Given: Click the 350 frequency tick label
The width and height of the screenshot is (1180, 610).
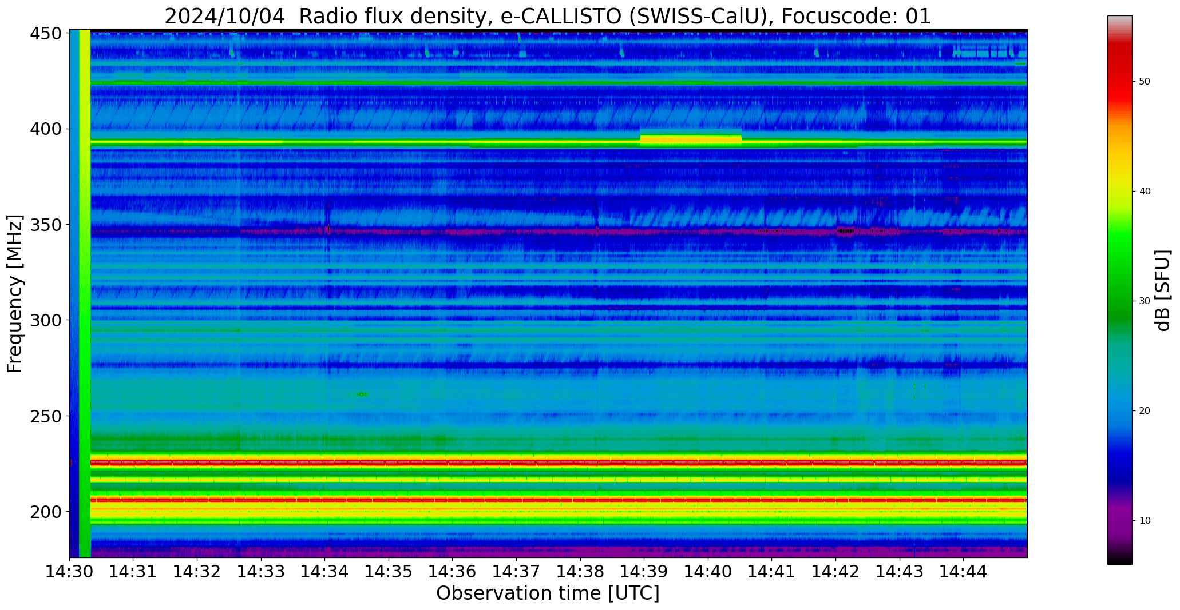Looking at the screenshot, I should pos(46,225).
